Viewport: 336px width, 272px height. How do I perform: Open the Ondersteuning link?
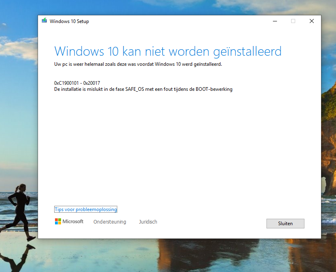click(110, 222)
